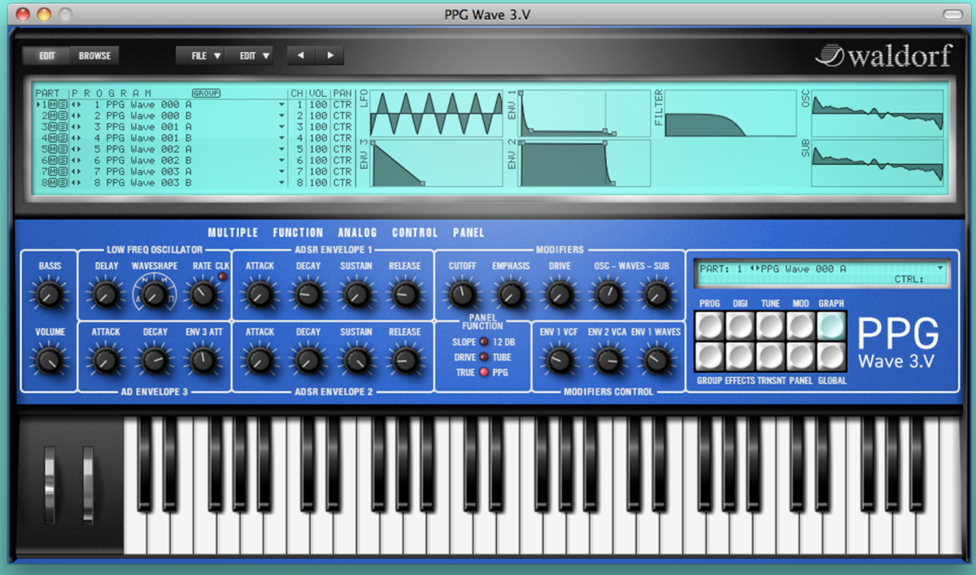This screenshot has width=976, height=575.
Task: Select the lit GRAPH matrix button
Action: point(831,325)
